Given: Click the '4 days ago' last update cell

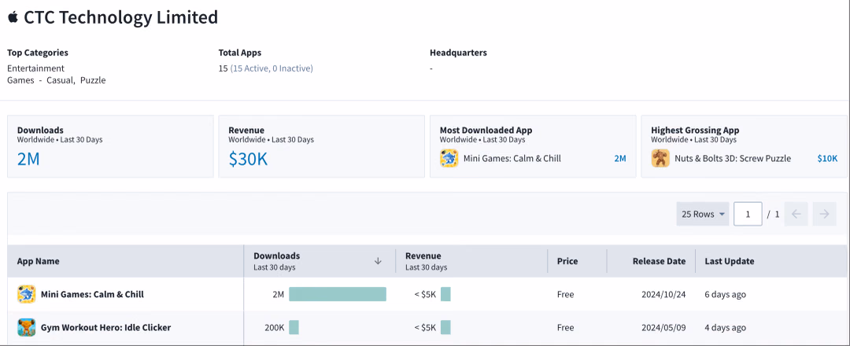Looking at the screenshot, I should coord(726,328).
